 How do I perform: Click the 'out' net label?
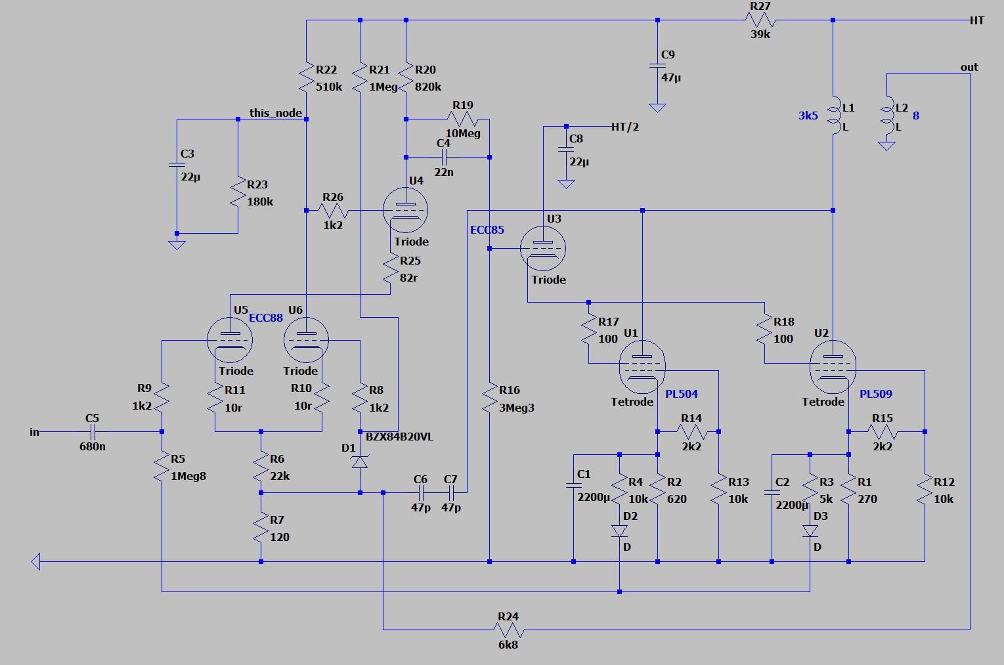(969, 67)
